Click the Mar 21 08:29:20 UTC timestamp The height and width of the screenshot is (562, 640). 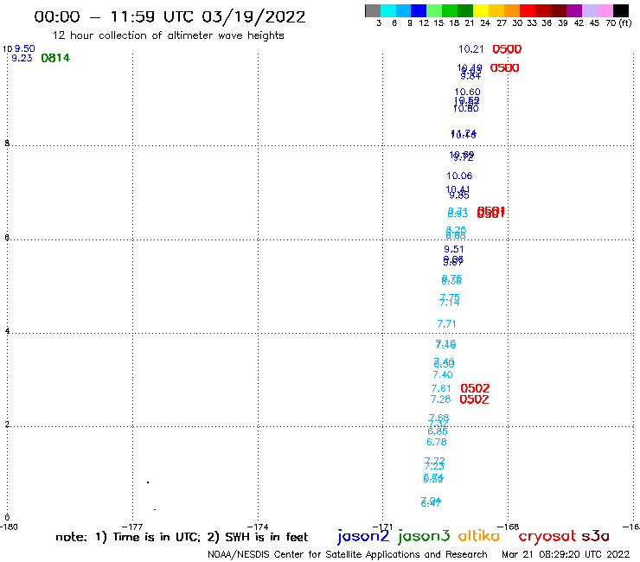click(x=566, y=554)
